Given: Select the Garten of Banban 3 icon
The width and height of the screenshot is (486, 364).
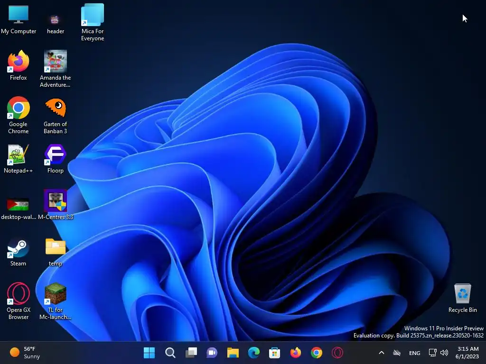Looking at the screenshot, I should 55,115.
